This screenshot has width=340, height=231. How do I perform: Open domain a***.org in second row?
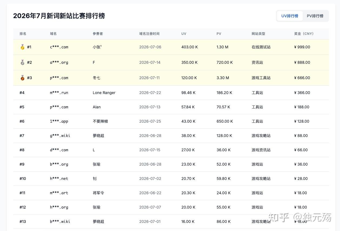(x=59, y=62)
